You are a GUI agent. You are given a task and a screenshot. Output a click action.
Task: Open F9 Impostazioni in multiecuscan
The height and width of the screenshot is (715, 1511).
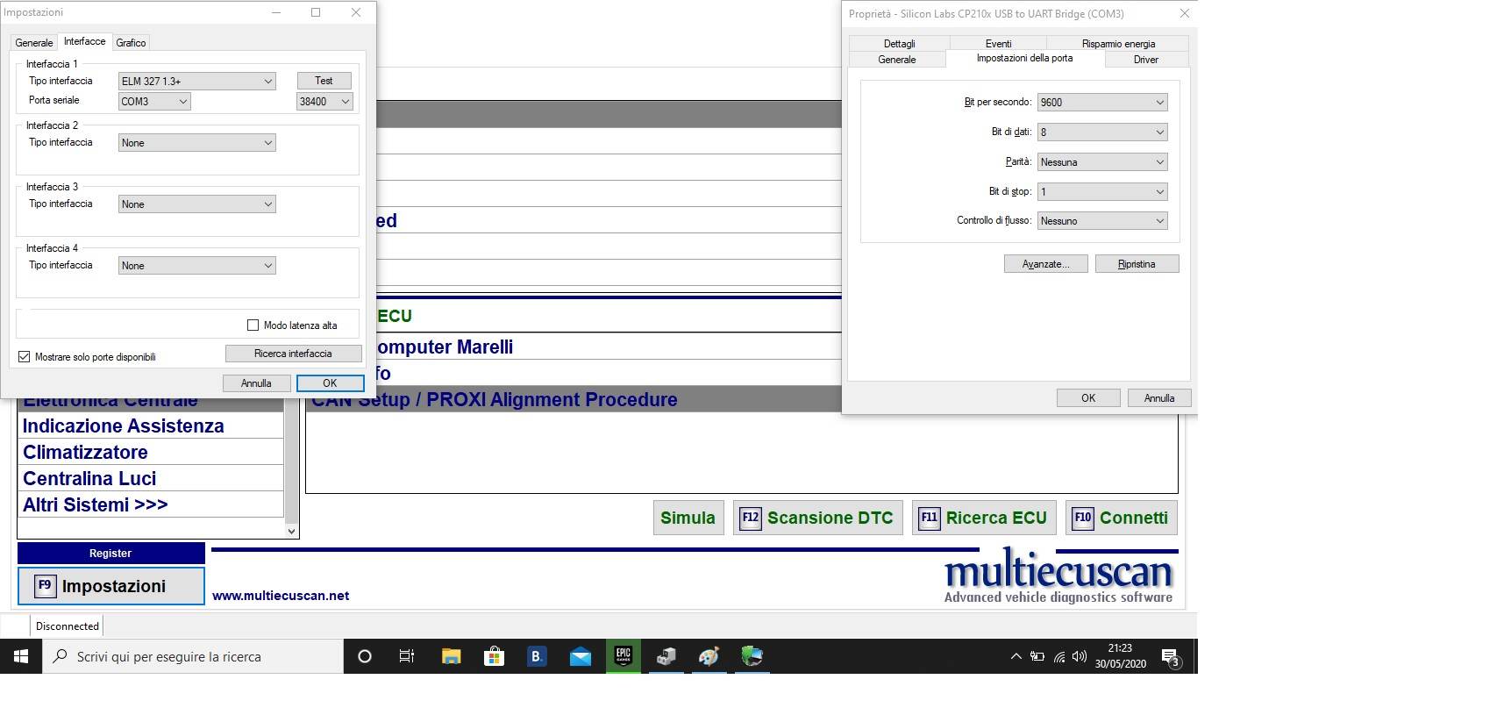(111, 586)
